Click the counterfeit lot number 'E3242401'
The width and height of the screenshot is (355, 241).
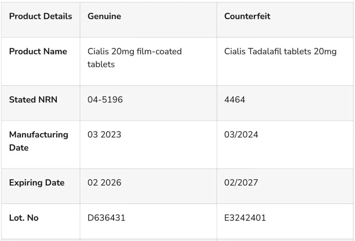pos(245,218)
